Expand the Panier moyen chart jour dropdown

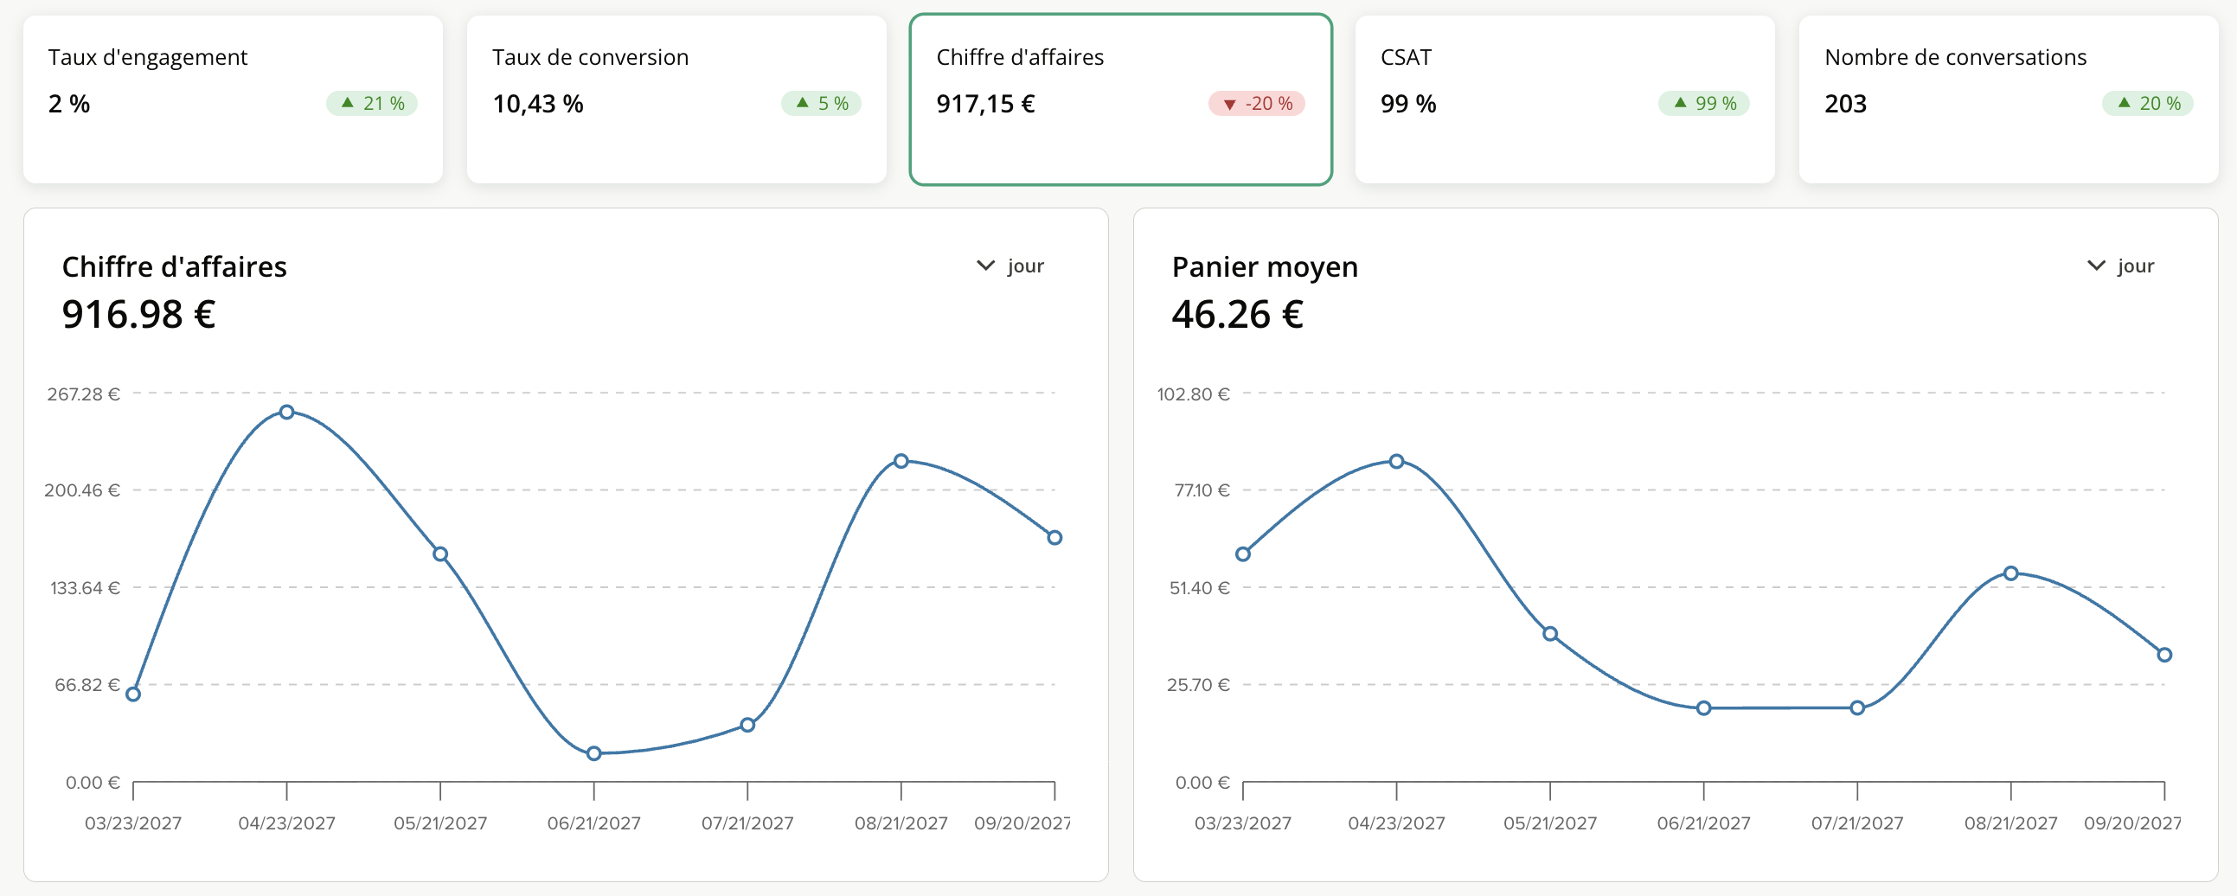2119,266
